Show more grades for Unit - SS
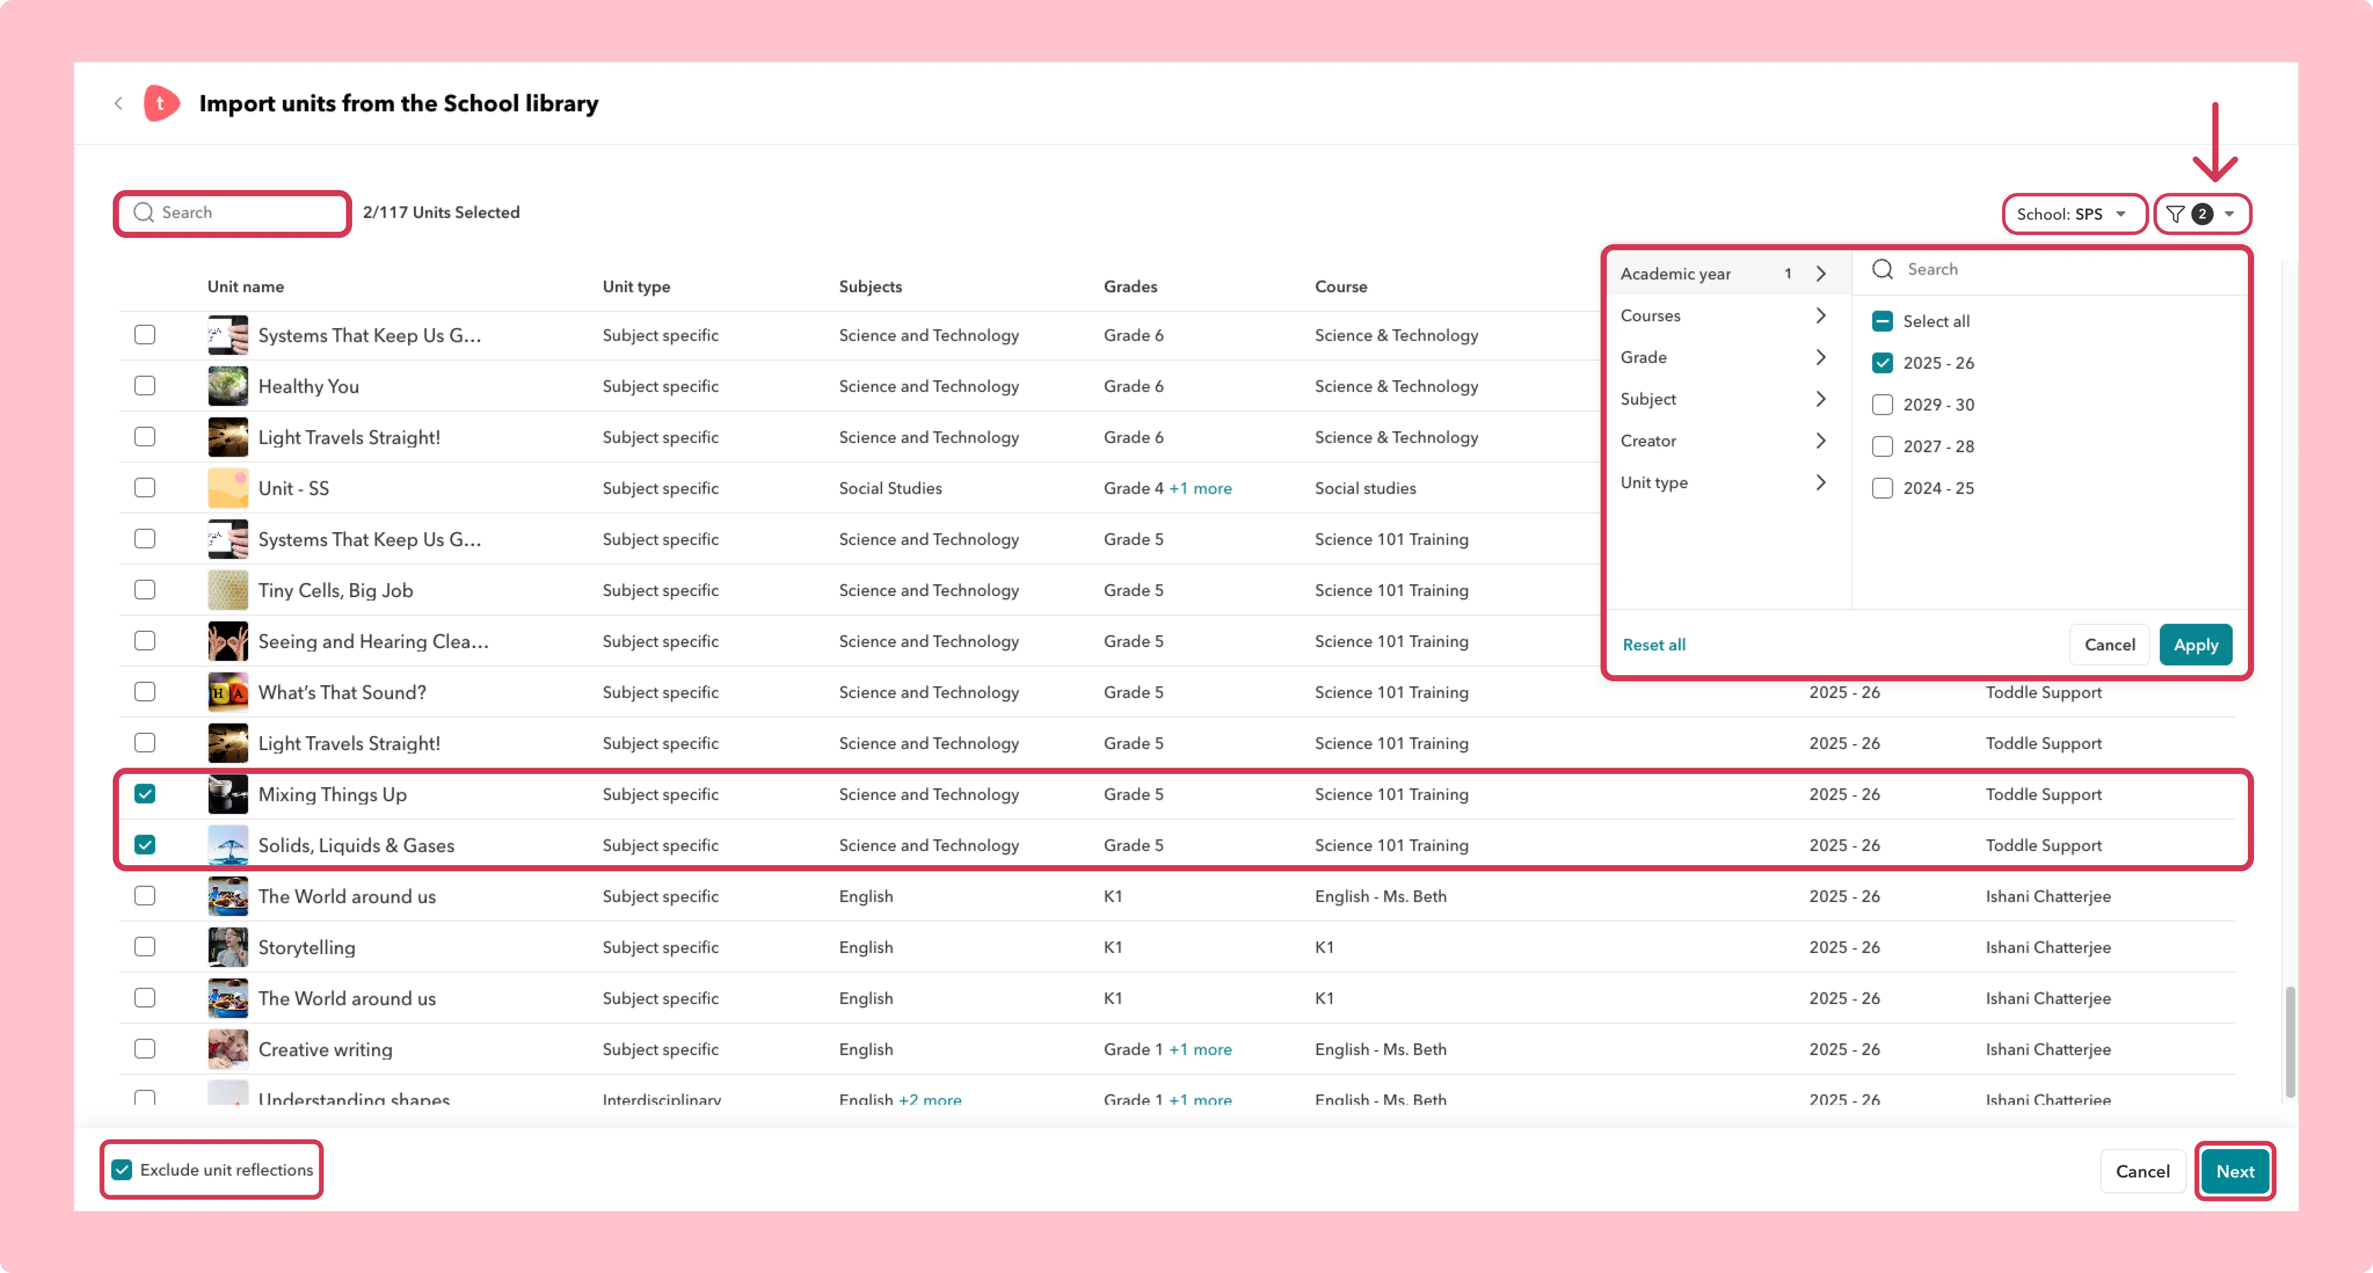Screen dimensions: 2373x1273 click(x=1200, y=488)
